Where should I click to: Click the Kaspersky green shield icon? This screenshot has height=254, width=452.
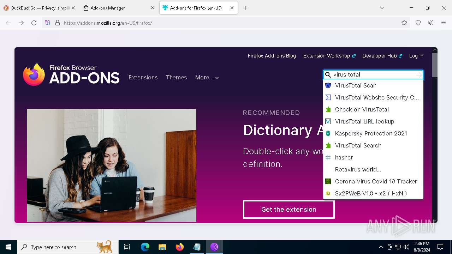coord(328,133)
